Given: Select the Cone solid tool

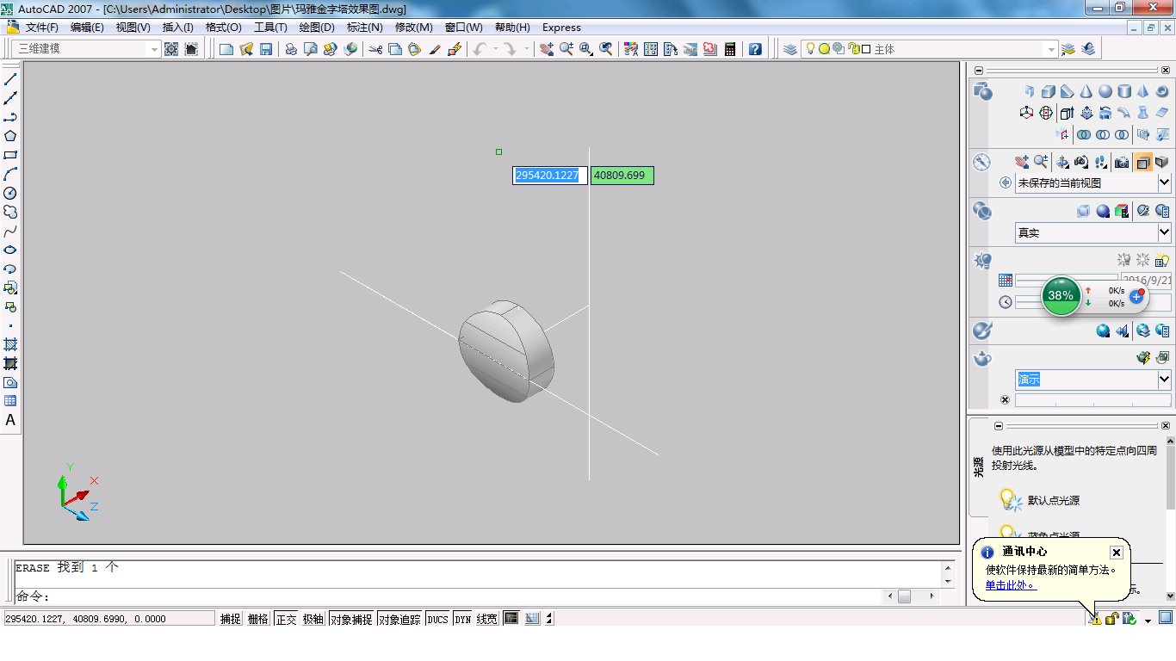Looking at the screenshot, I should (1086, 91).
